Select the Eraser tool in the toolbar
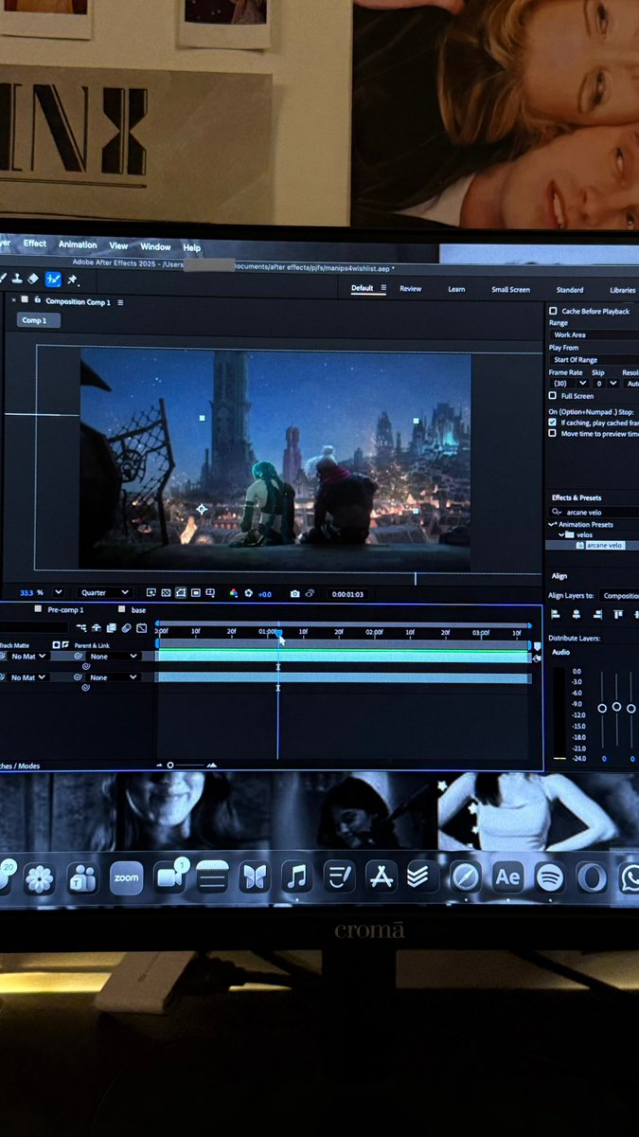The image size is (639, 1137). pos(35,280)
